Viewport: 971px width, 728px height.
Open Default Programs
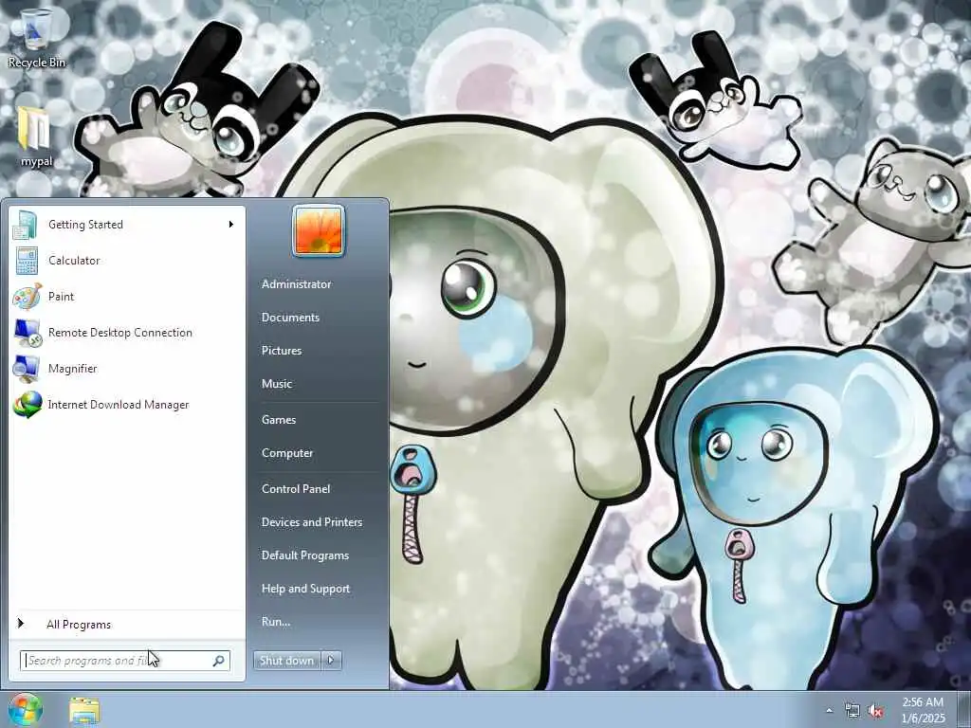pos(305,555)
